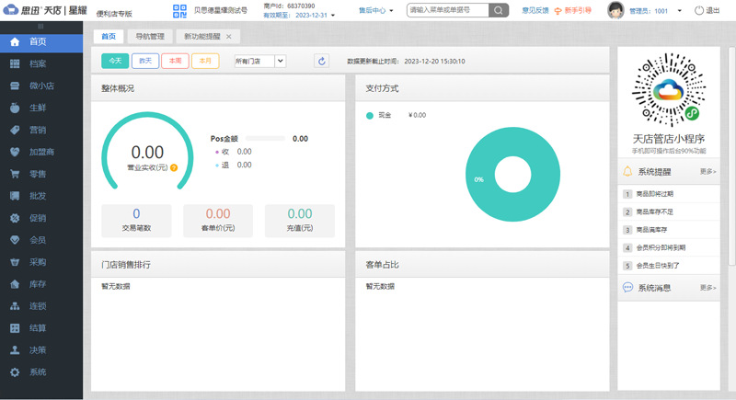
Task: Open the 营销 marketing section
Action: [37, 130]
